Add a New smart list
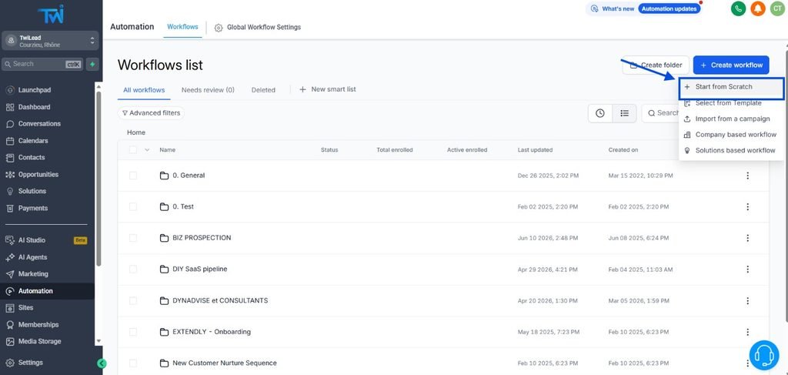The image size is (788, 375). (328, 89)
